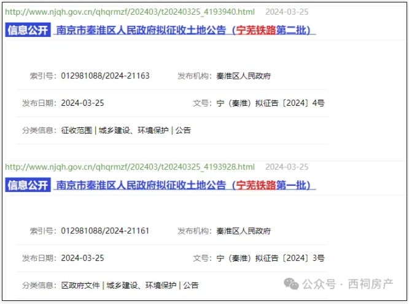This screenshot has height=304, width=409.
Task: Open the URL ending in t20240325_4193940.html
Action: click(x=130, y=12)
